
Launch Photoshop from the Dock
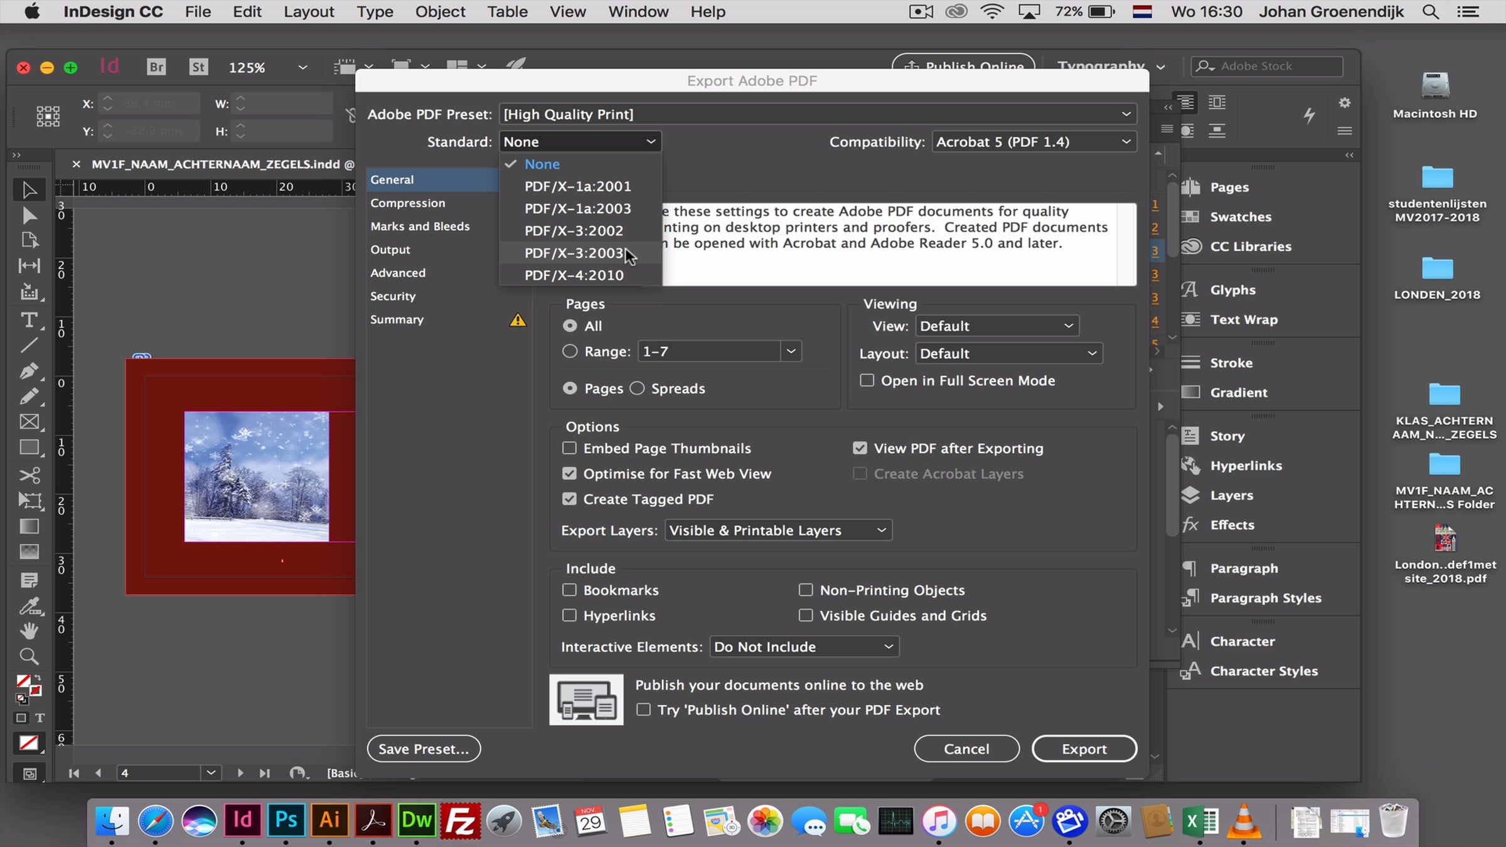[x=286, y=820]
